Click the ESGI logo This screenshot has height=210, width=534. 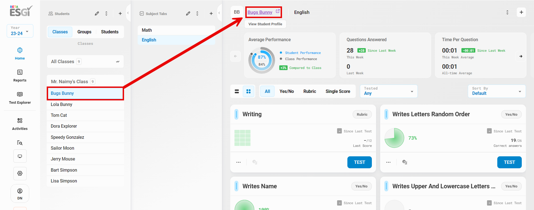(21, 11)
